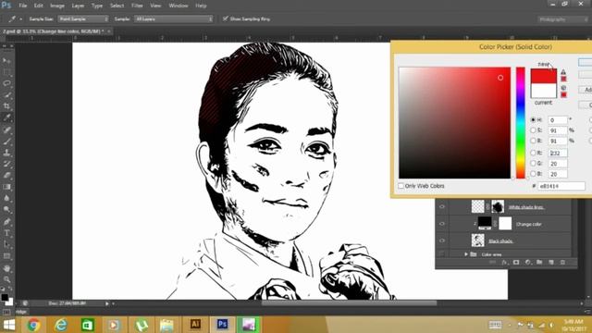Open the Image menu

pyautogui.click(x=57, y=6)
